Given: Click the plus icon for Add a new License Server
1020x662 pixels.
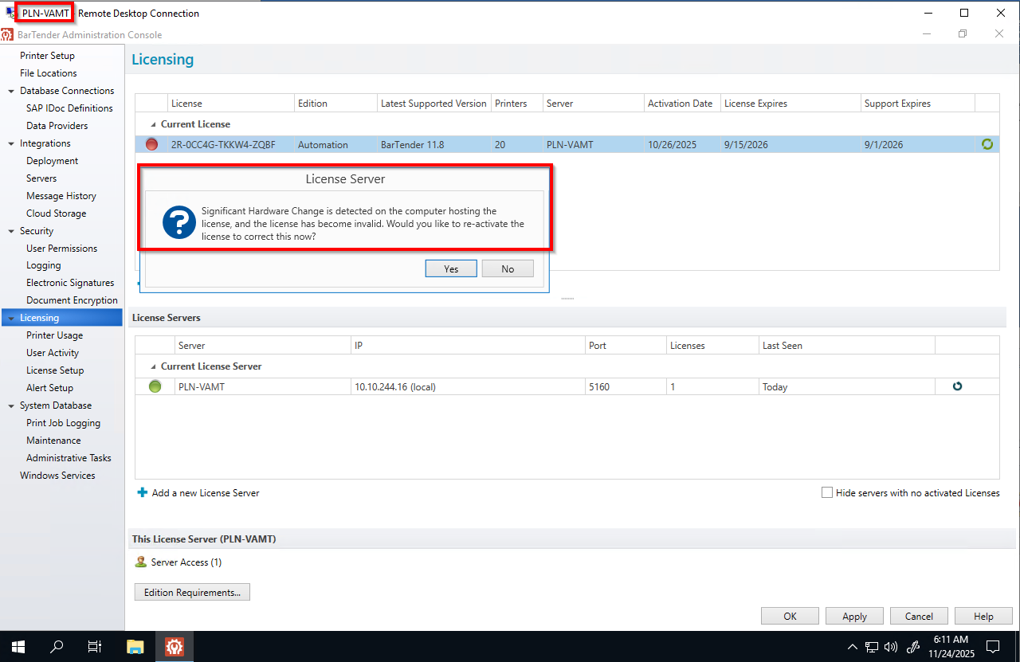Looking at the screenshot, I should [143, 492].
